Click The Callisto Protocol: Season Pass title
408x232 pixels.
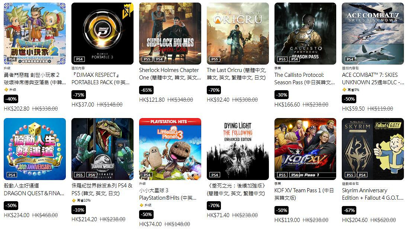(x=305, y=78)
